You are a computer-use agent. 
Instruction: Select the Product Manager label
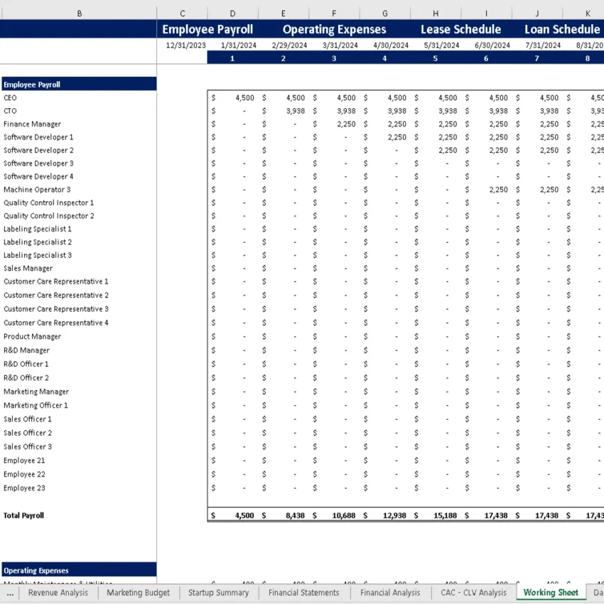point(33,336)
